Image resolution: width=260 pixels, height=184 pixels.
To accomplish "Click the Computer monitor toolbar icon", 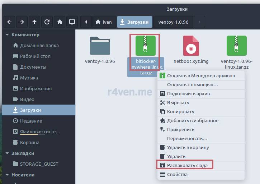I will (72, 22).
